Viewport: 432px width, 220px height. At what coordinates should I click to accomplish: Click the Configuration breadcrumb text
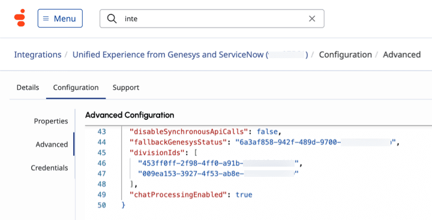tap(345, 55)
